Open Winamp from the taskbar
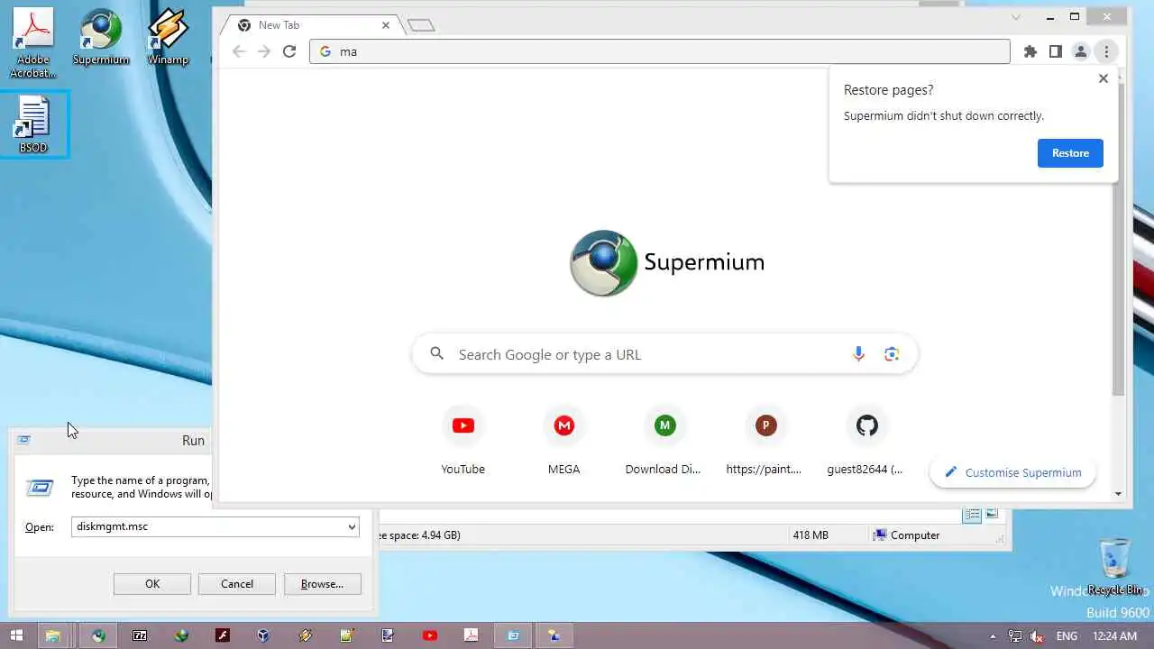 point(306,635)
